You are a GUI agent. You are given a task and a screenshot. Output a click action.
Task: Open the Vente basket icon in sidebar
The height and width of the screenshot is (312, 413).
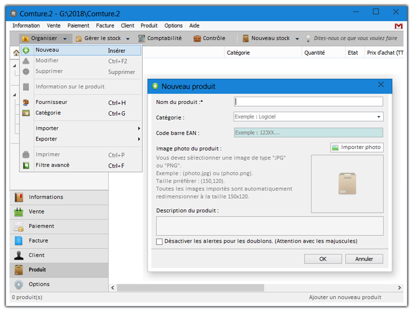click(x=19, y=212)
